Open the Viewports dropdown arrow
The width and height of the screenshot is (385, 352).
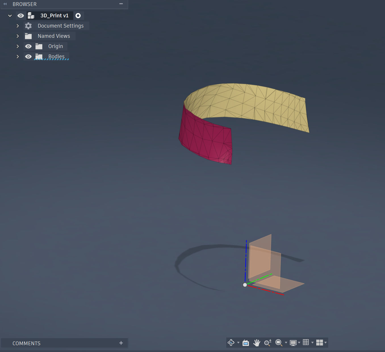coord(326,343)
